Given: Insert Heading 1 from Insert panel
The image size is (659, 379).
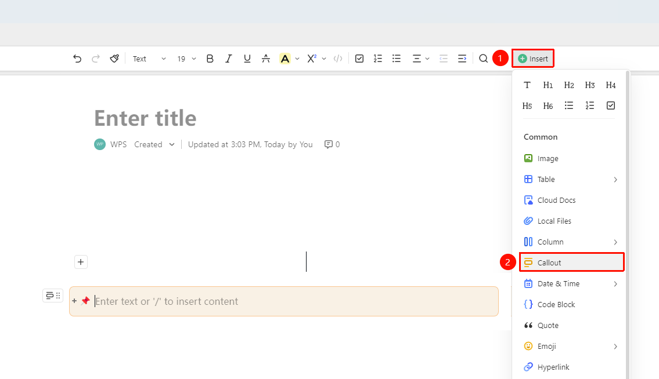Looking at the screenshot, I should [x=548, y=85].
